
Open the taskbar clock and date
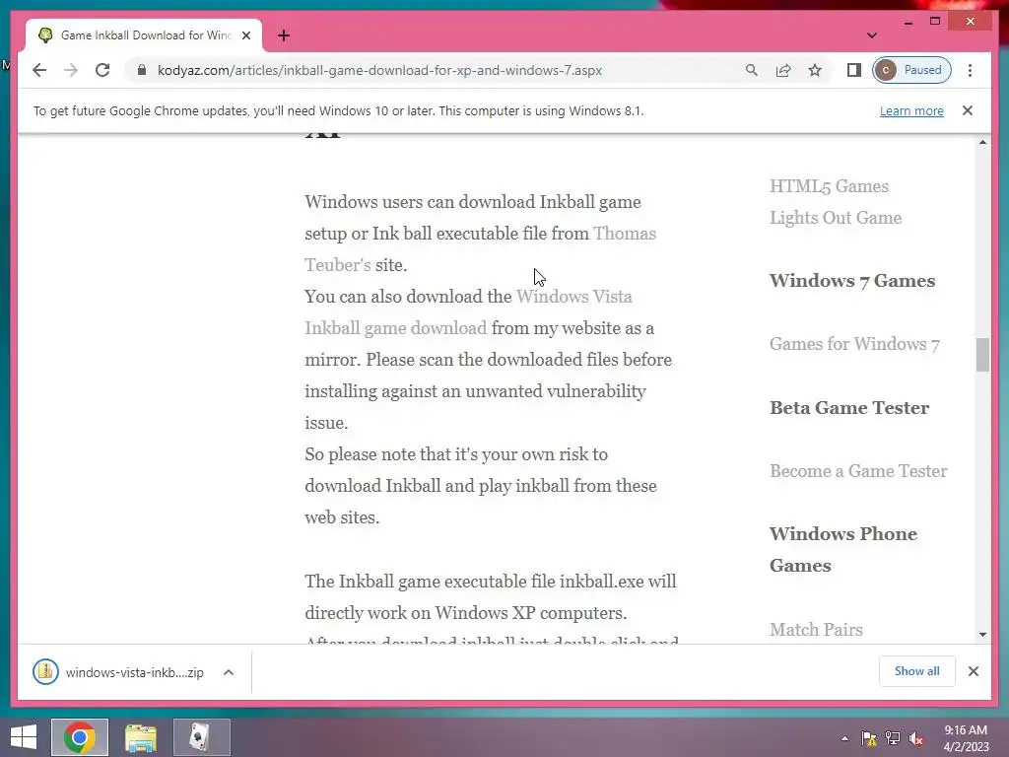coord(966,738)
